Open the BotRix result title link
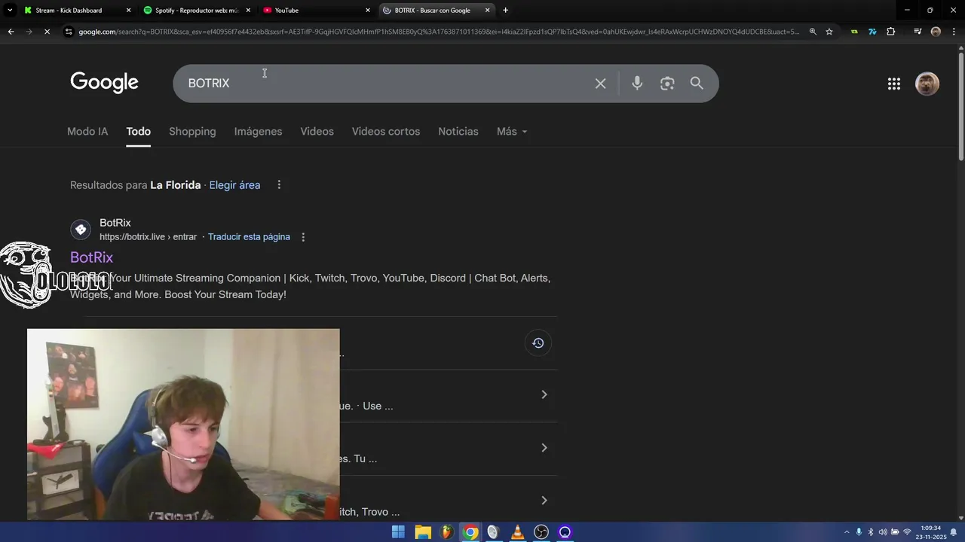The image size is (965, 542). coord(91,257)
